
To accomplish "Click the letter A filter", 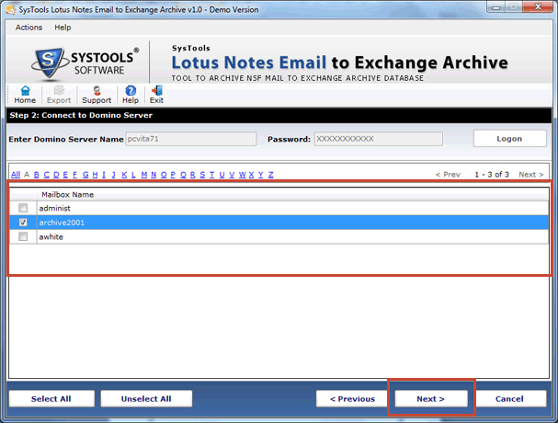I will (x=27, y=175).
